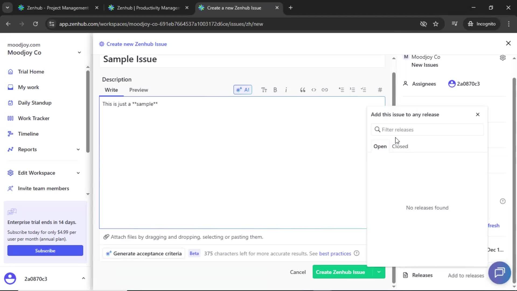Switch to the Preview tab

click(x=139, y=90)
